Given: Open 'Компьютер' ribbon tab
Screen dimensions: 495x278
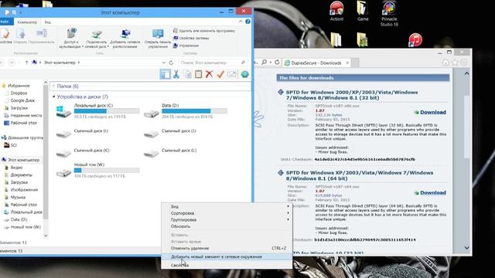Looking at the screenshot, I should [x=27, y=22].
